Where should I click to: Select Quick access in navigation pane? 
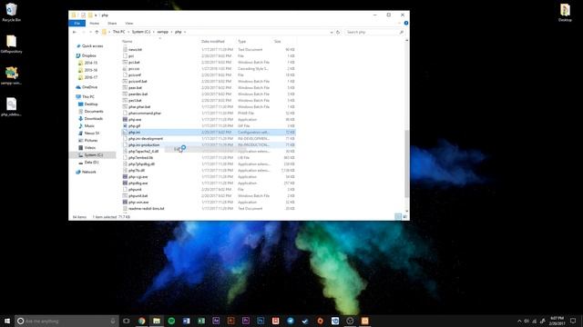click(x=92, y=46)
